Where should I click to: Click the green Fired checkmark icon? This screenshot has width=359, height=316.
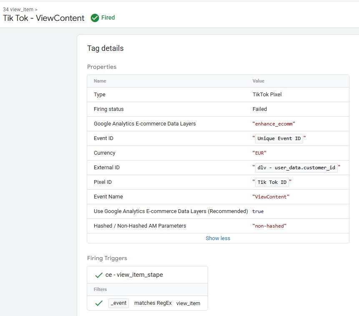[95, 18]
